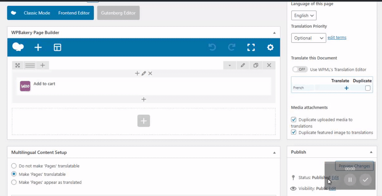Uncheck Duplicate uploaded media to translations
The width and height of the screenshot is (382, 196).
coord(294,120)
